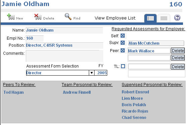Screen dimensions: 187x125
Task: Switch to the form view tab
Action: (150, 18)
